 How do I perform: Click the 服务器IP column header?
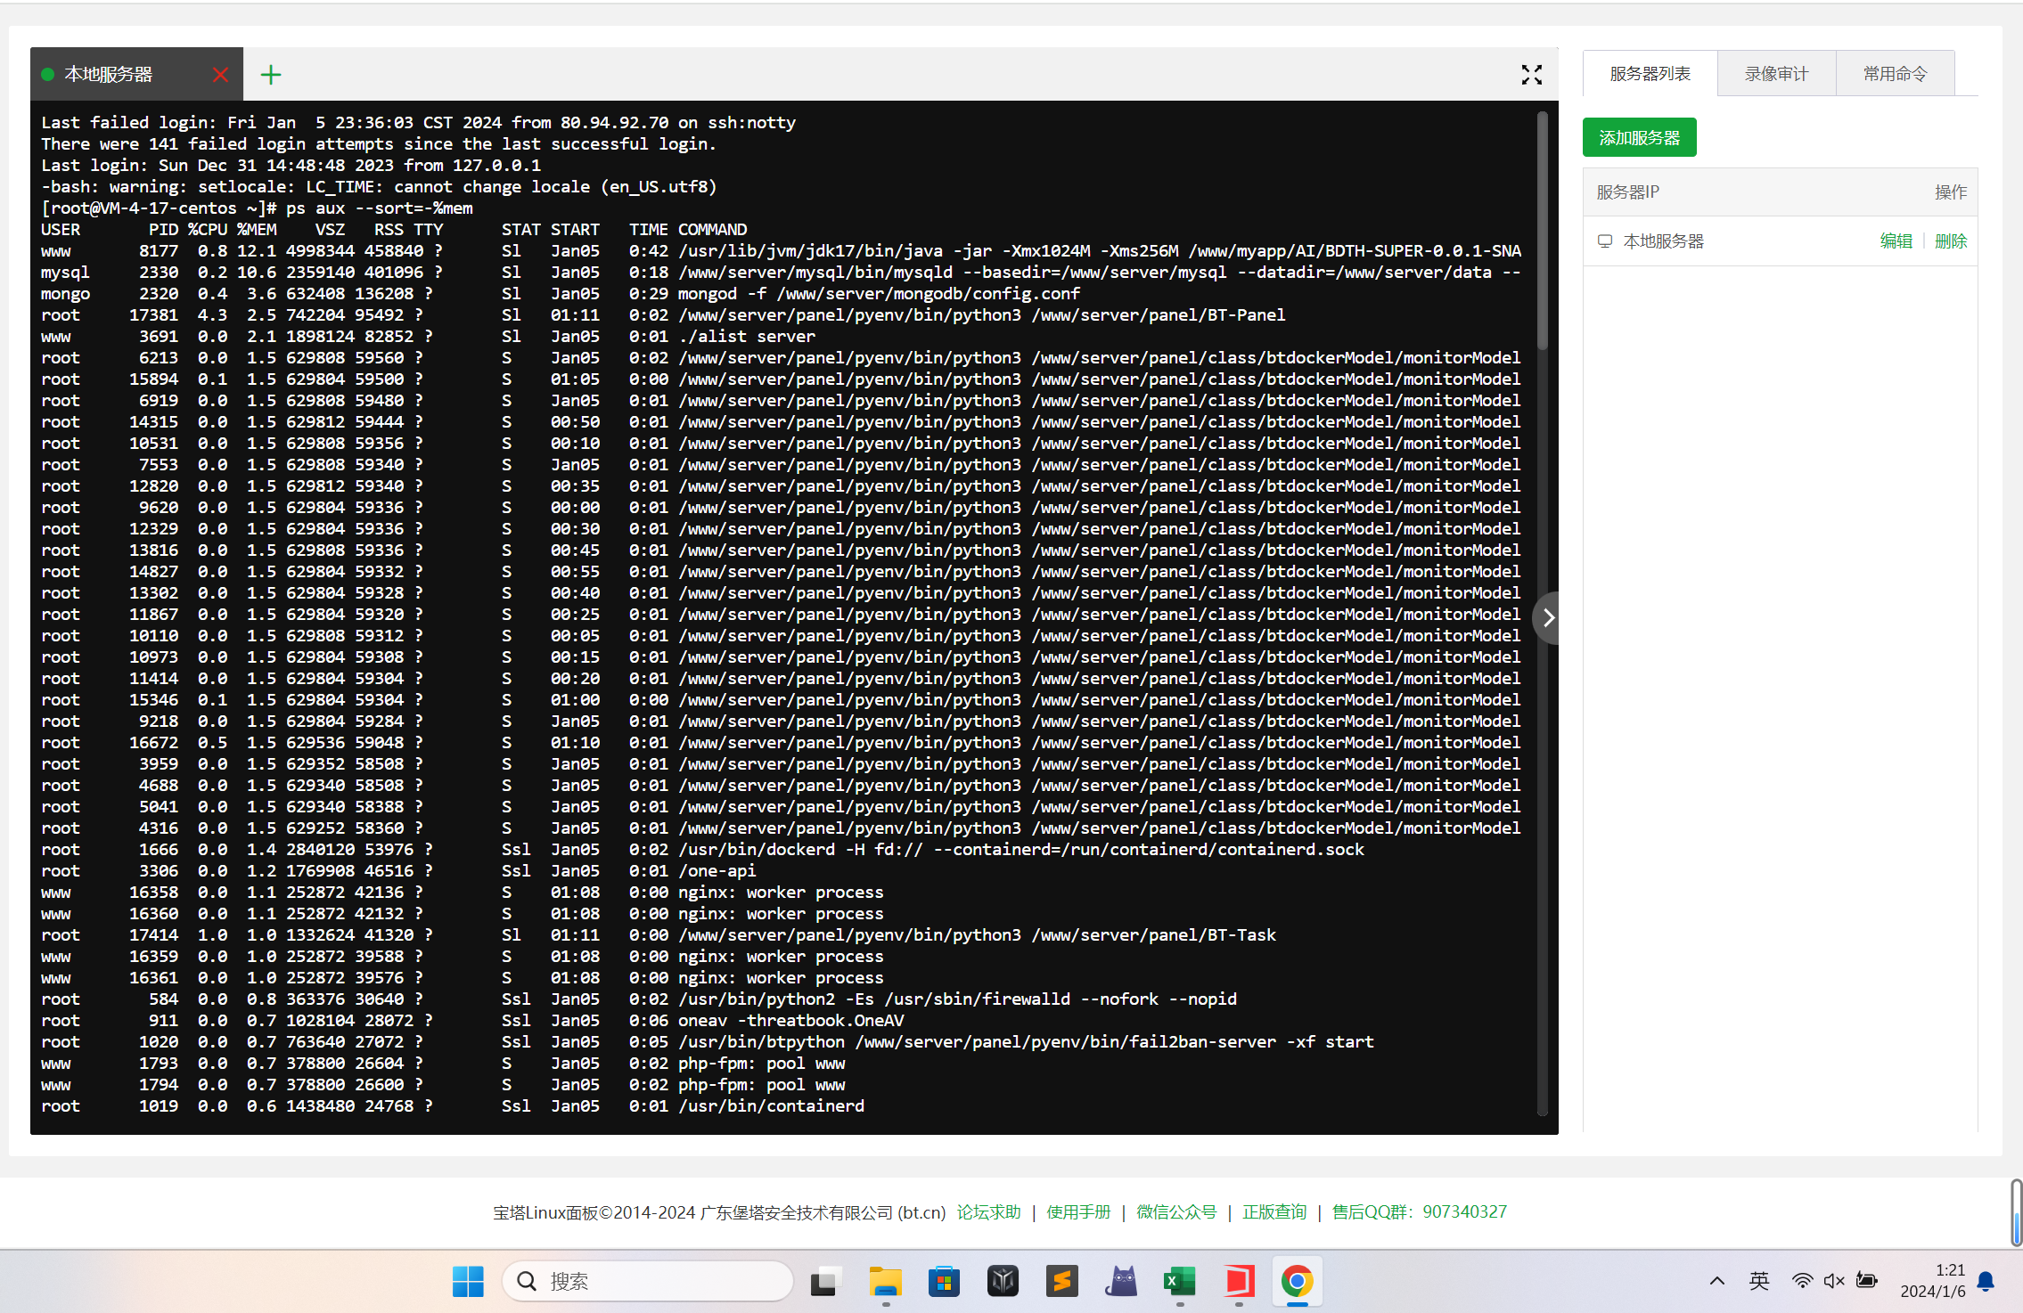(1627, 192)
